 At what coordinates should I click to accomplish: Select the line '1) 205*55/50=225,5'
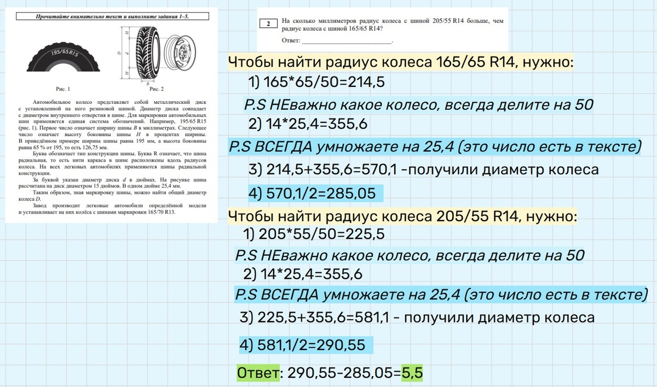(313, 234)
